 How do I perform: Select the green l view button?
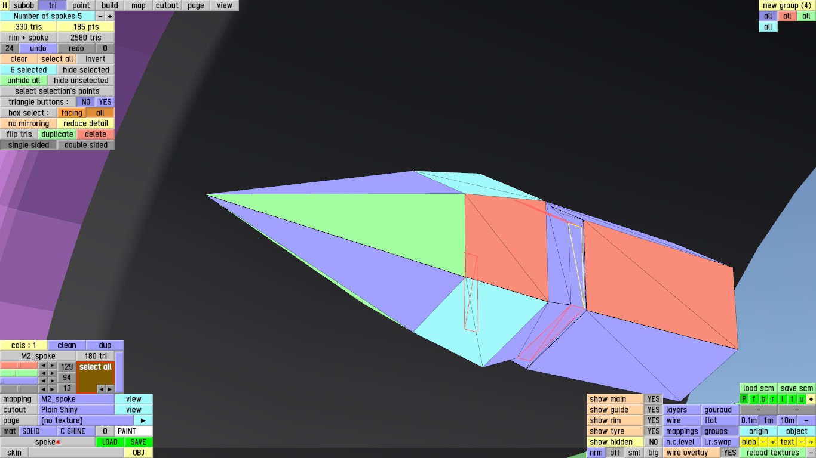click(x=783, y=399)
